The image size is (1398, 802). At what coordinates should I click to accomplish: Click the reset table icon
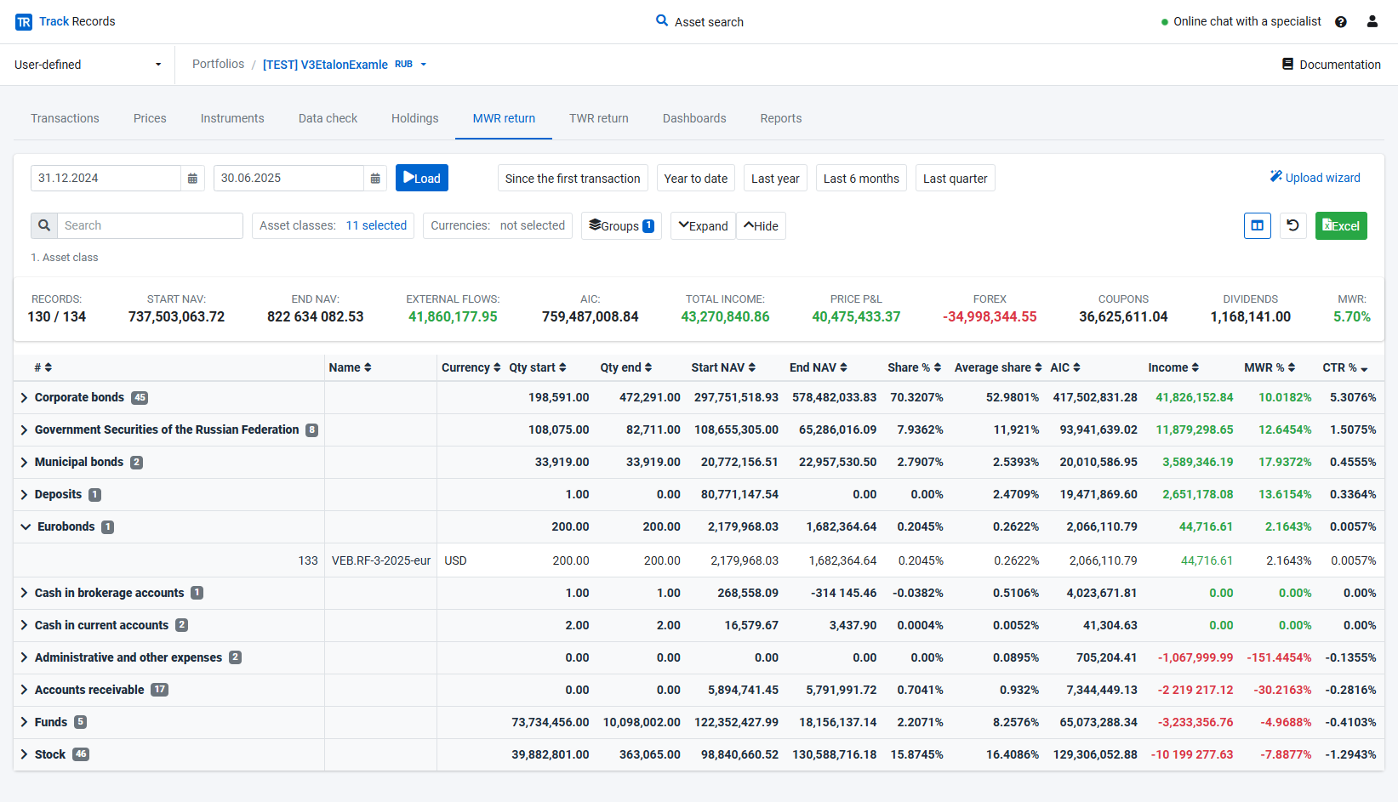(1292, 225)
